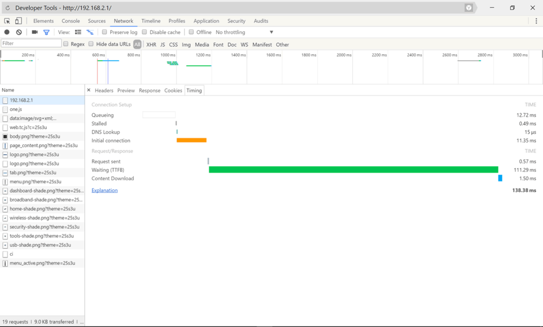This screenshot has height=327, width=543.
Task: Click the record network log button
Action: 7,33
